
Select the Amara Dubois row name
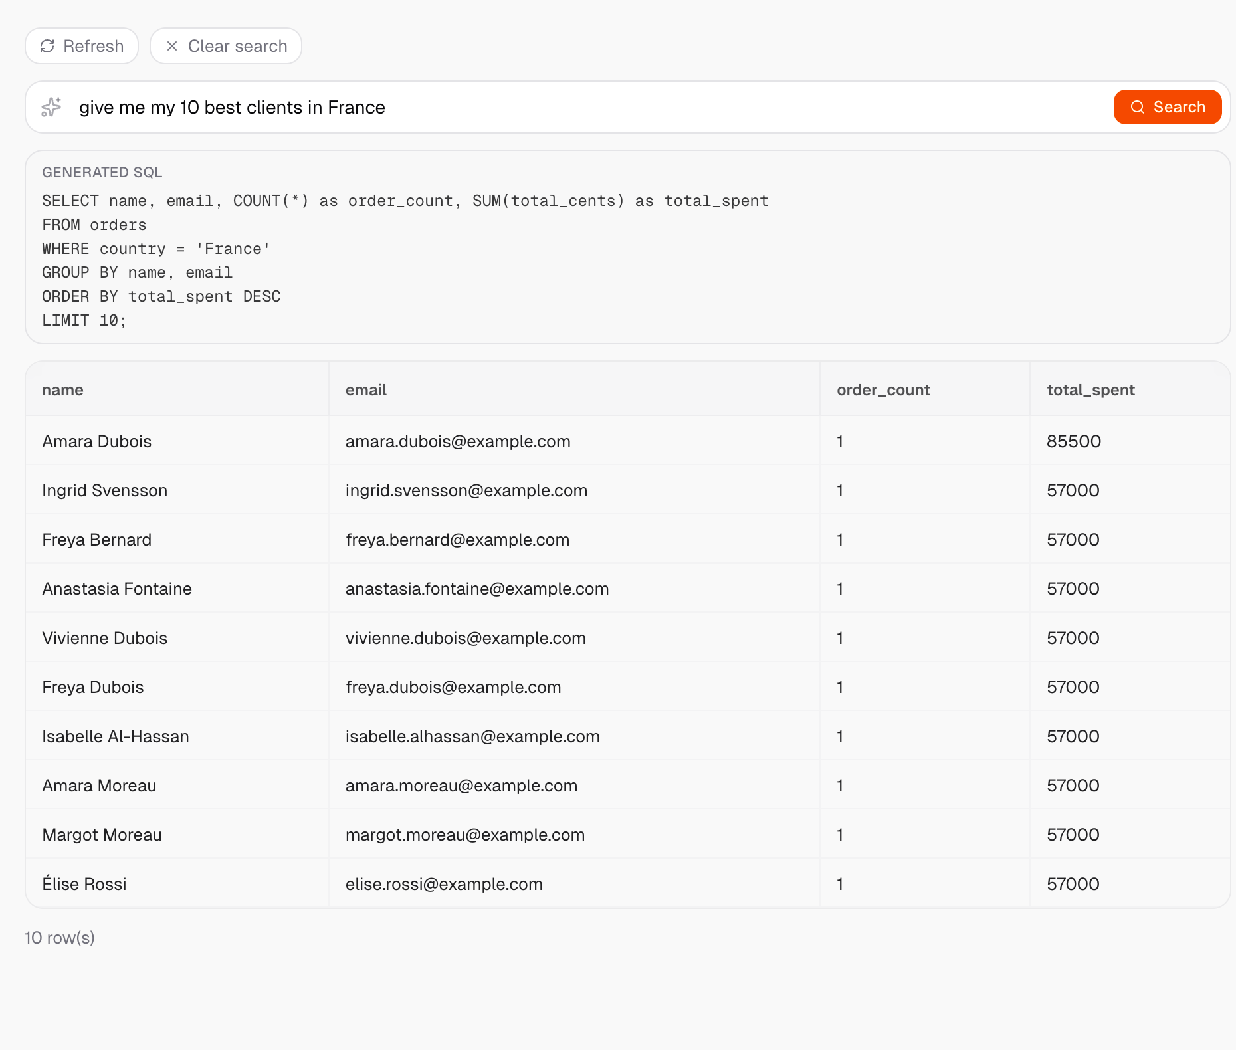point(97,441)
